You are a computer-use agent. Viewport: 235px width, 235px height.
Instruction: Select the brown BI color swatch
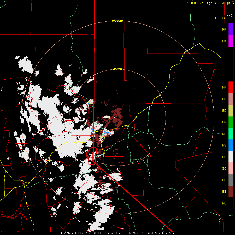point(231,192)
